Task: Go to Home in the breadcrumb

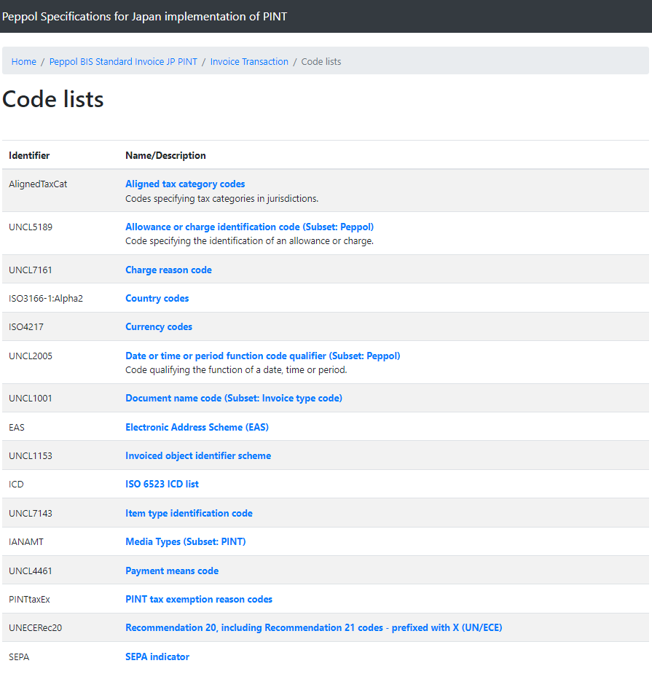Action: tap(23, 62)
